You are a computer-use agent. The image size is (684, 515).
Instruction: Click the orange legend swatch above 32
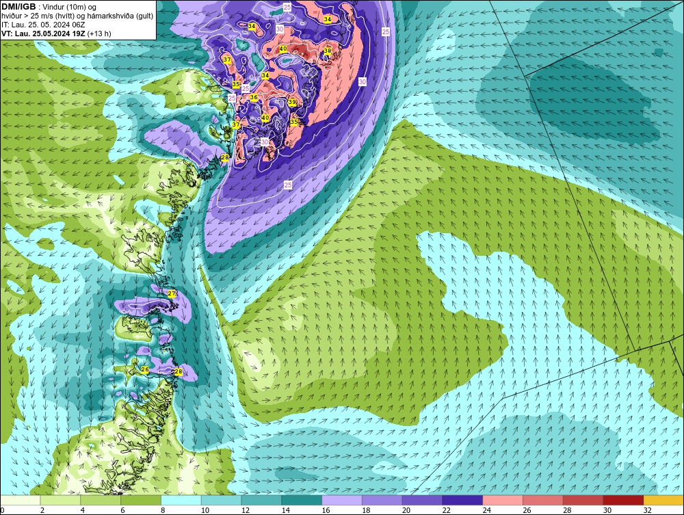[663, 500]
